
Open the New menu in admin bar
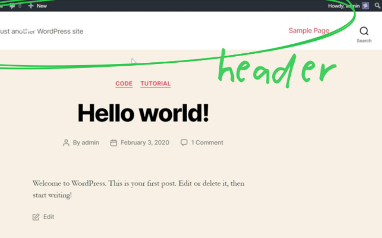(37, 6)
